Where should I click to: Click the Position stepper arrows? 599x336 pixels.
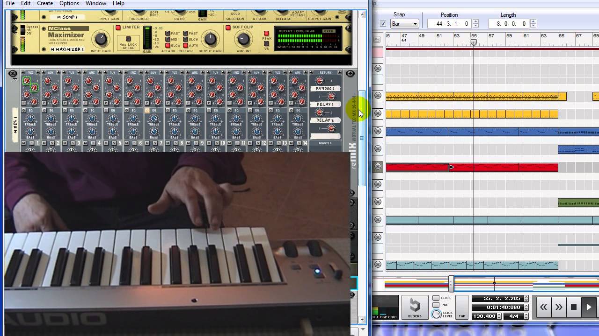click(475, 24)
